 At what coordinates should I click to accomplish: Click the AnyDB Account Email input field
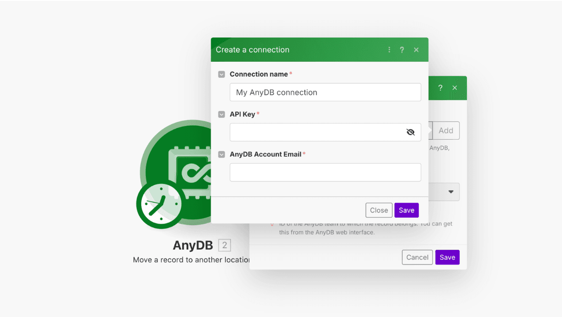pyautogui.click(x=325, y=172)
